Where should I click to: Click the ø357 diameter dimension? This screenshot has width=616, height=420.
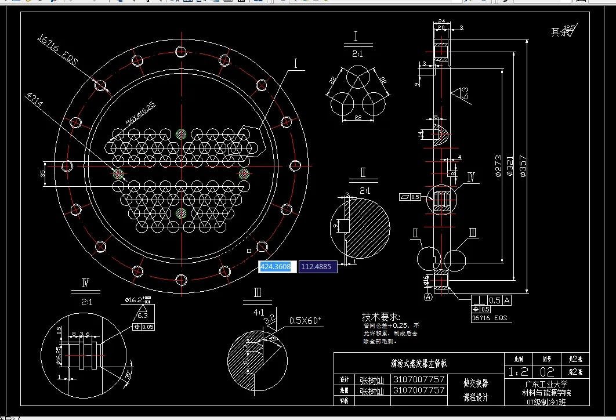click(x=523, y=166)
